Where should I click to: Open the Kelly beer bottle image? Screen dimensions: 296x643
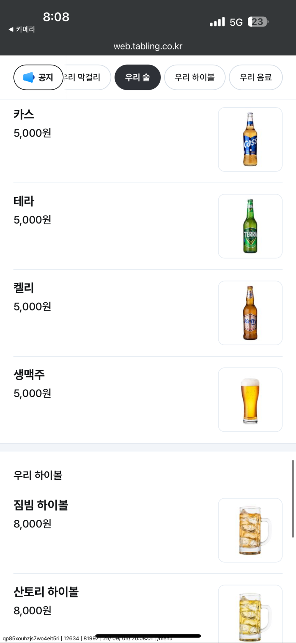pos(250,313)
